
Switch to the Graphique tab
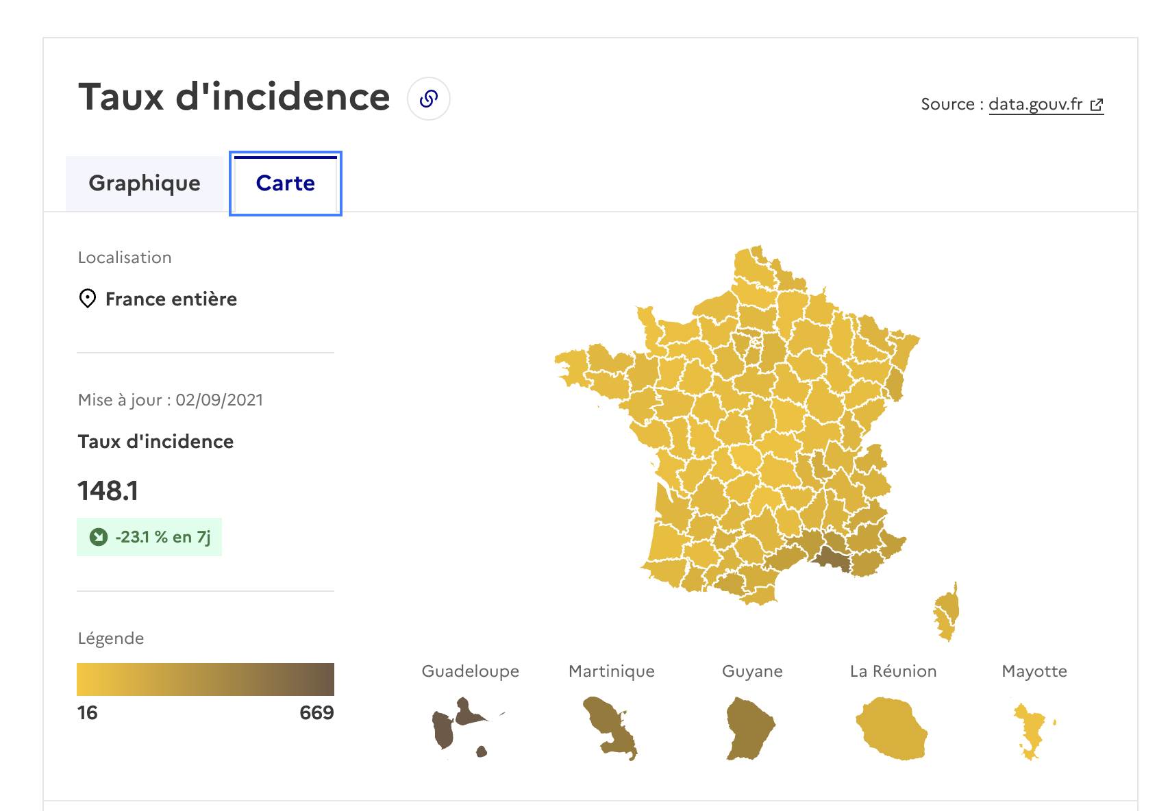[x=145, y=183]
